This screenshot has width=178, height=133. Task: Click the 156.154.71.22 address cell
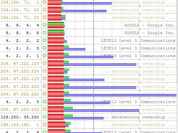tap(20, 18)
